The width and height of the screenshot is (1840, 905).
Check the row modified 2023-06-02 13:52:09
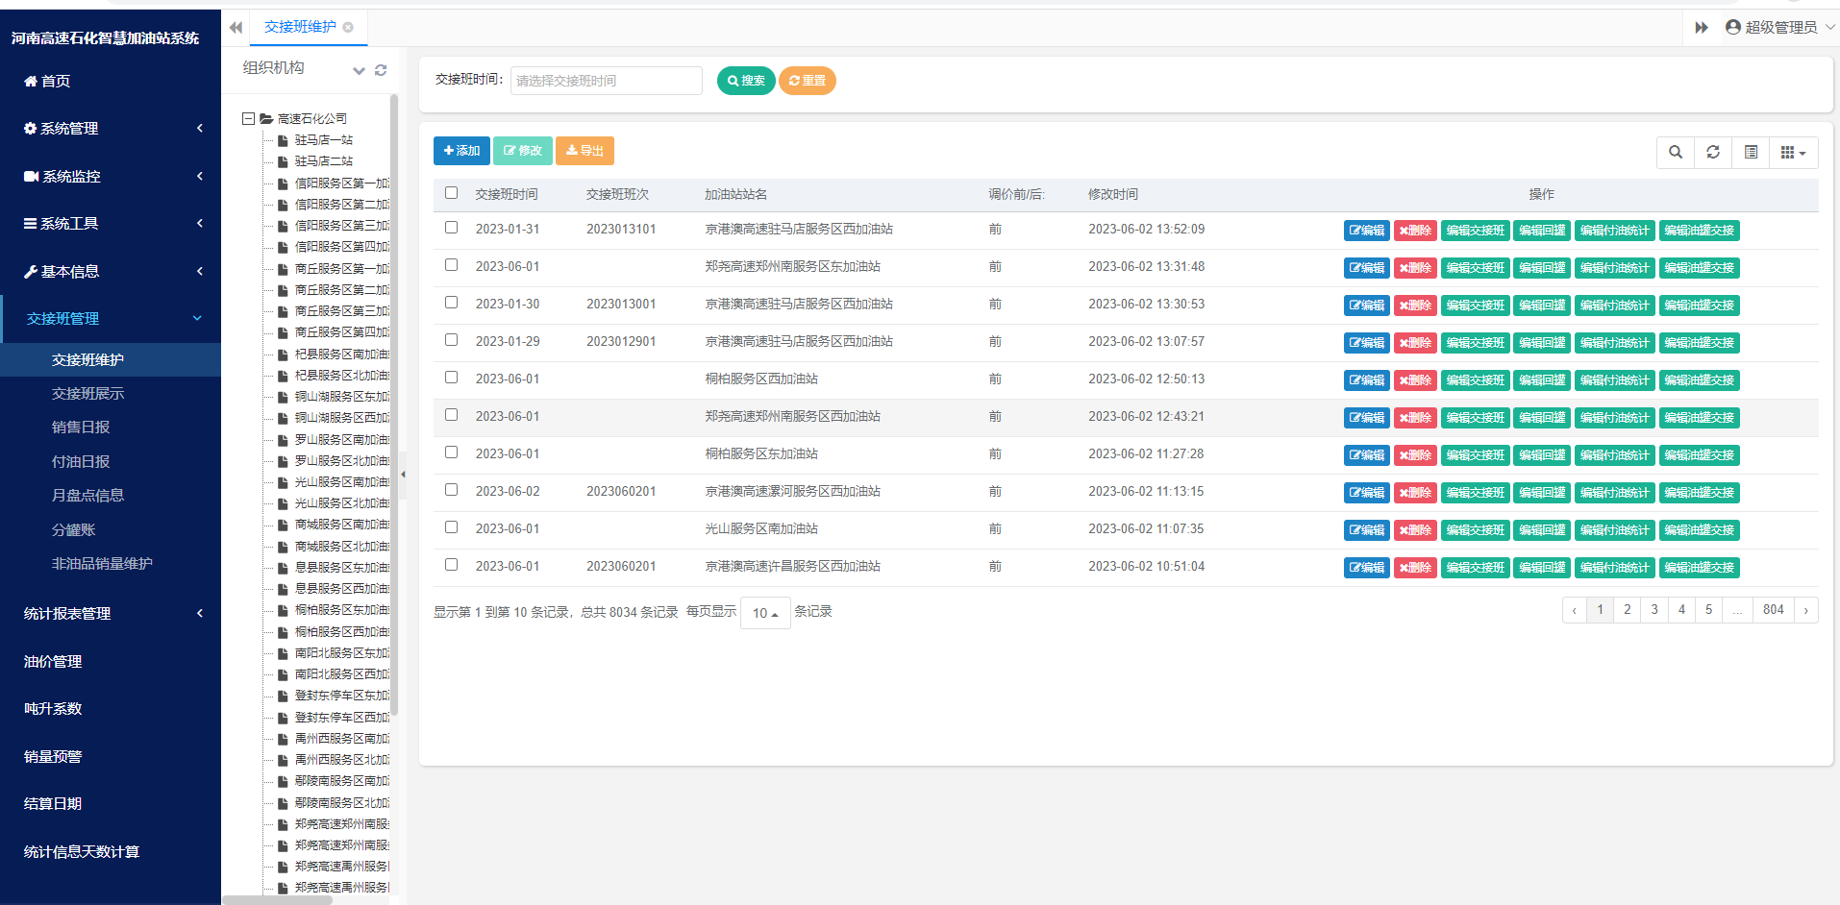tap(451, 228)
